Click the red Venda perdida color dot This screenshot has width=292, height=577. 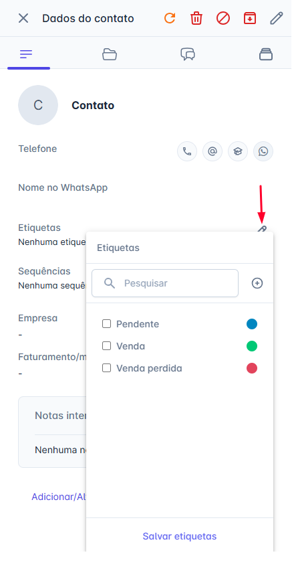(252, 368)
